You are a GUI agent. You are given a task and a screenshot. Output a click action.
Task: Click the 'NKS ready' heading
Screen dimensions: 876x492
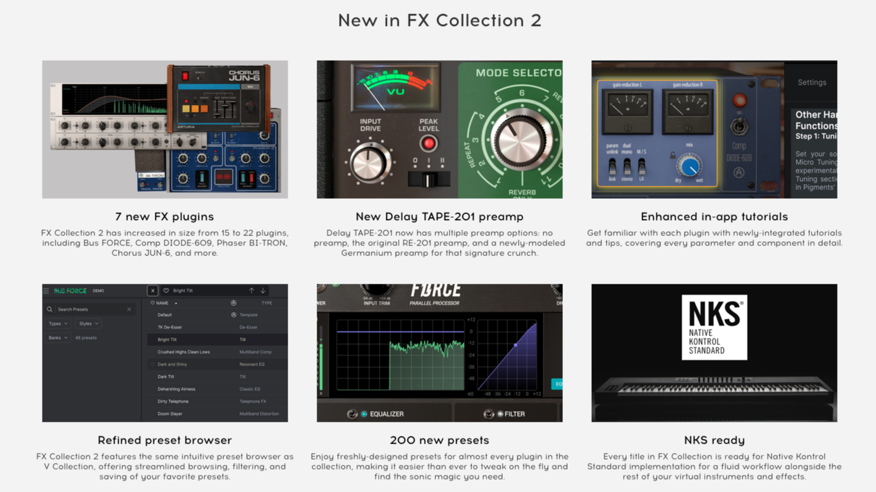click(714, 441)
